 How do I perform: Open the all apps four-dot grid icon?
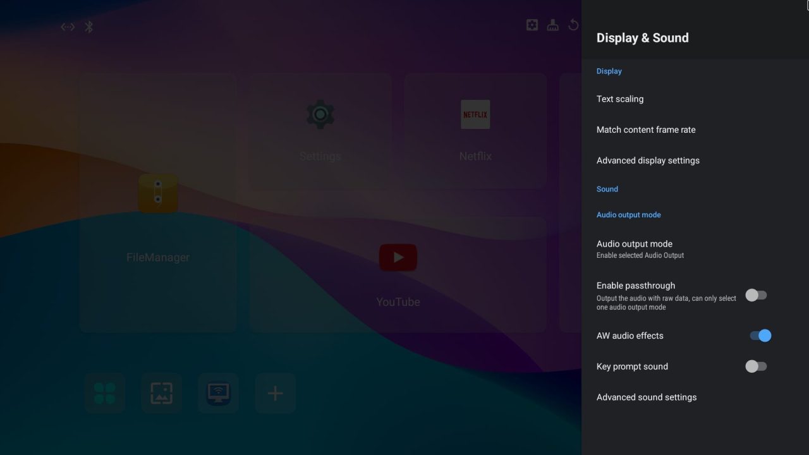105,393
